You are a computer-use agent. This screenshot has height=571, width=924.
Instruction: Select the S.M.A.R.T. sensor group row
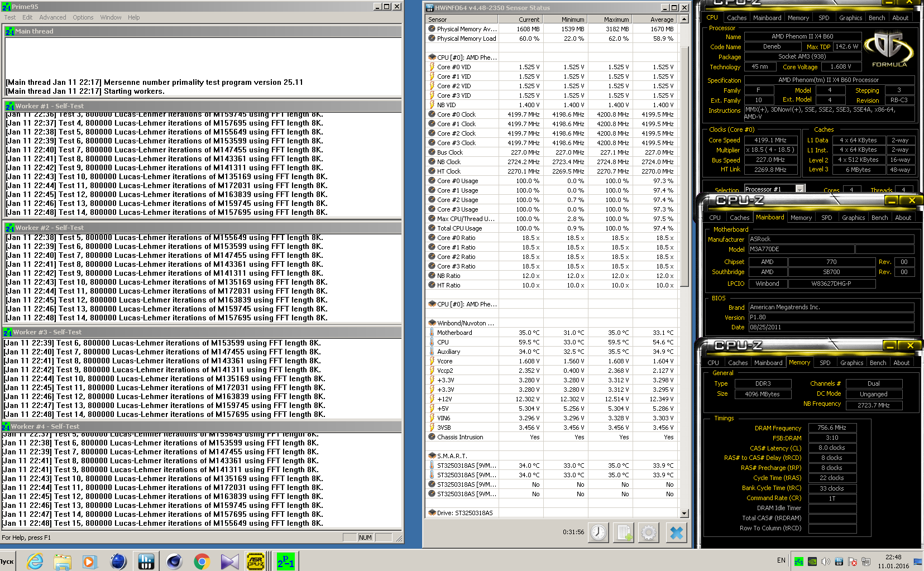point(552,456)
